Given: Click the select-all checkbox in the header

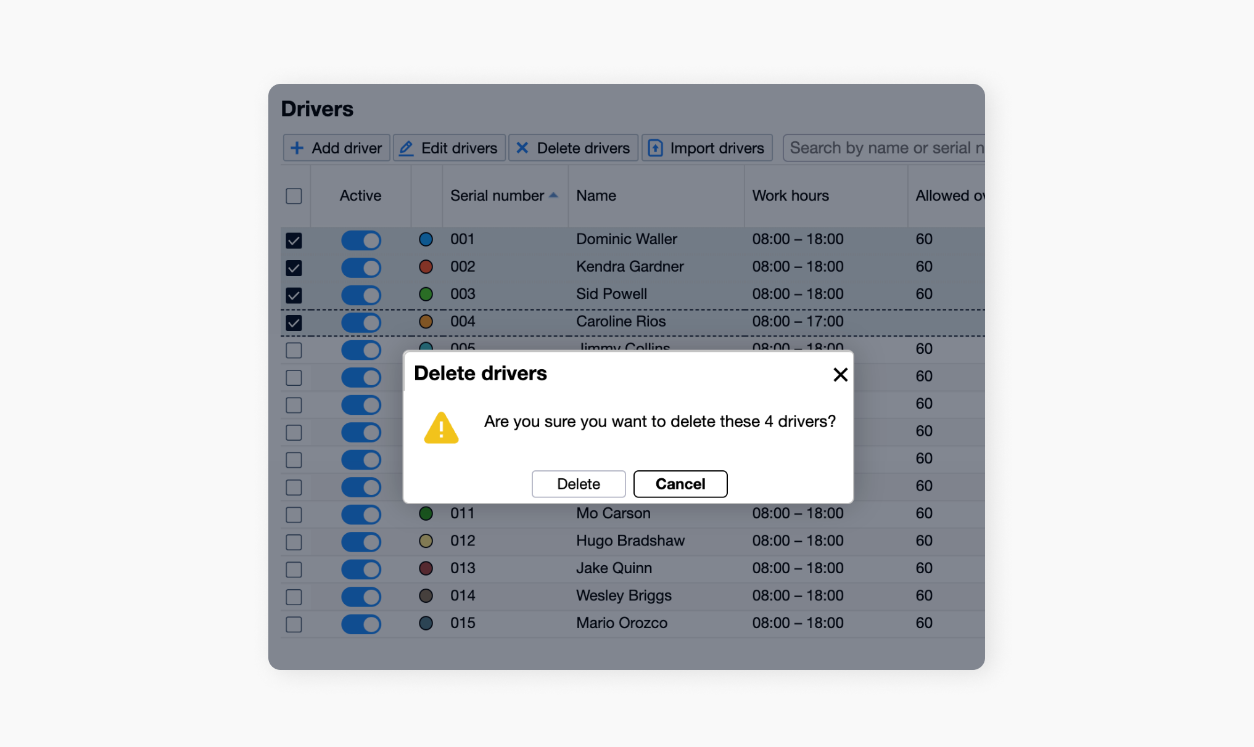Looking at the screenshot, I should pyautogui.click(x=294, y=195).
